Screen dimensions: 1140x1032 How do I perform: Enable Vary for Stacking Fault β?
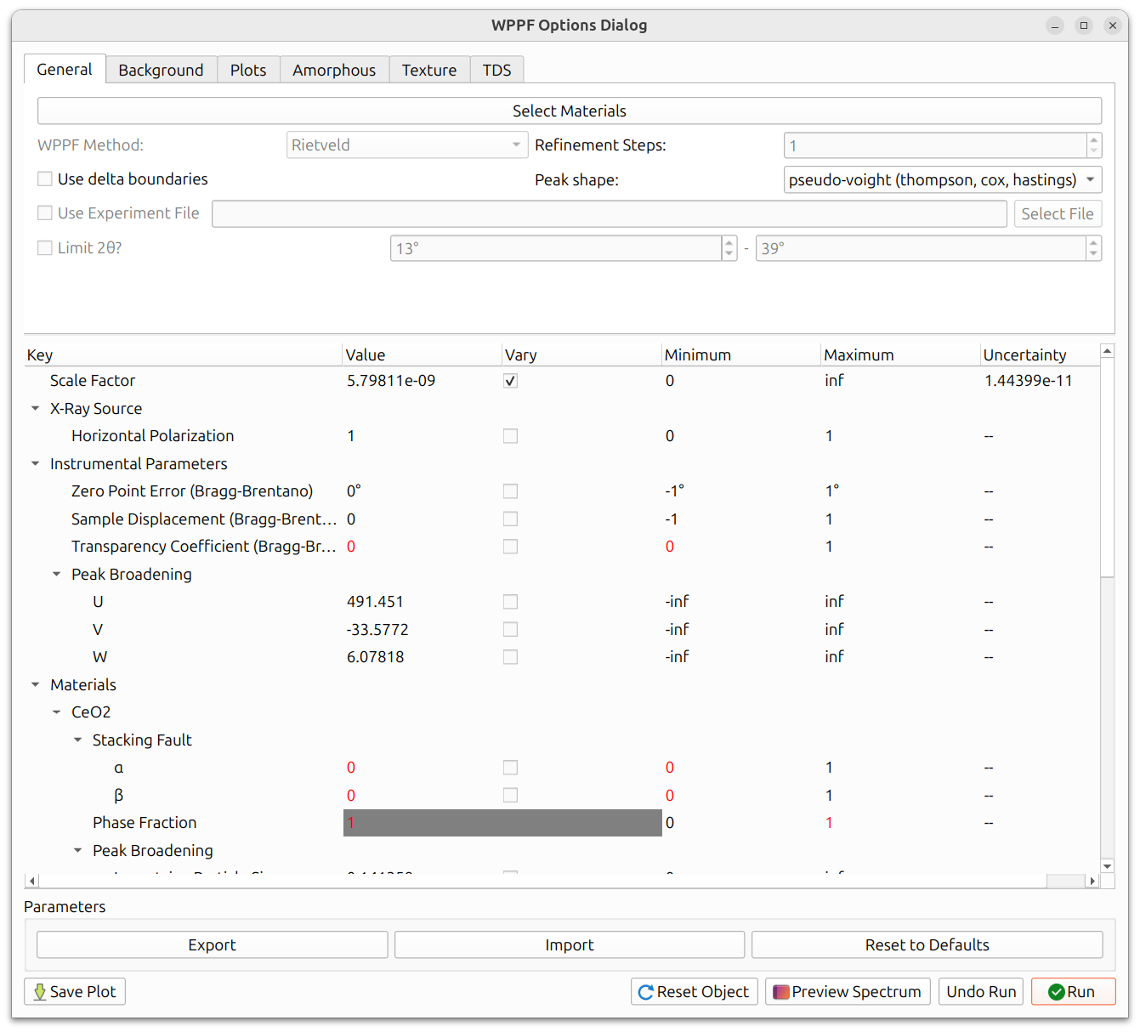(x=510, y=796)
